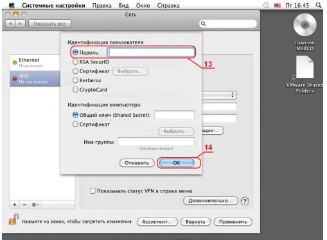The image size is (327, 240).
Task: Open the Окно menu
Action: 143,6
